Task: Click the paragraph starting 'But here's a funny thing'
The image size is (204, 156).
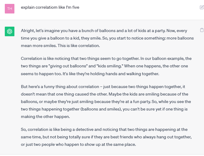Action: (x=106, y=102)
